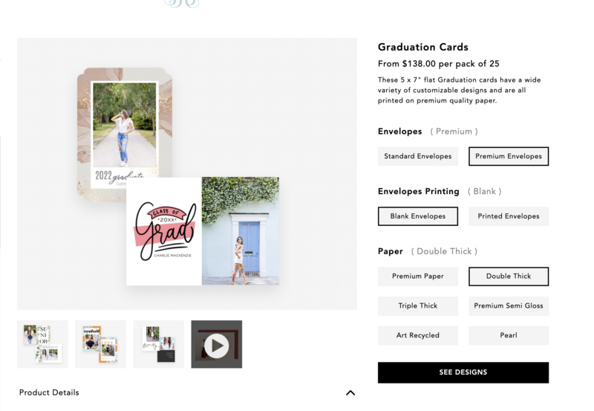594x411 pixels.
Task: Click the monogram logo at top
Action: [x=182, y=4]
